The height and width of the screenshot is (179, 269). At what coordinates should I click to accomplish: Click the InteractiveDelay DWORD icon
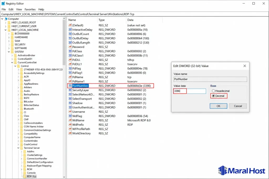(70, 30)
